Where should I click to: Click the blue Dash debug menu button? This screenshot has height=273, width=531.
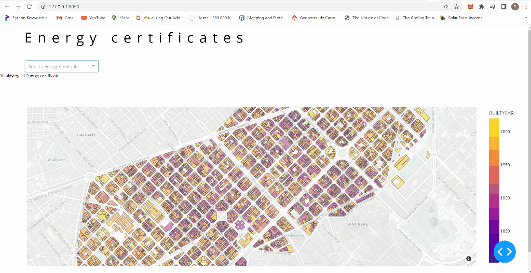tap(504, 252)
